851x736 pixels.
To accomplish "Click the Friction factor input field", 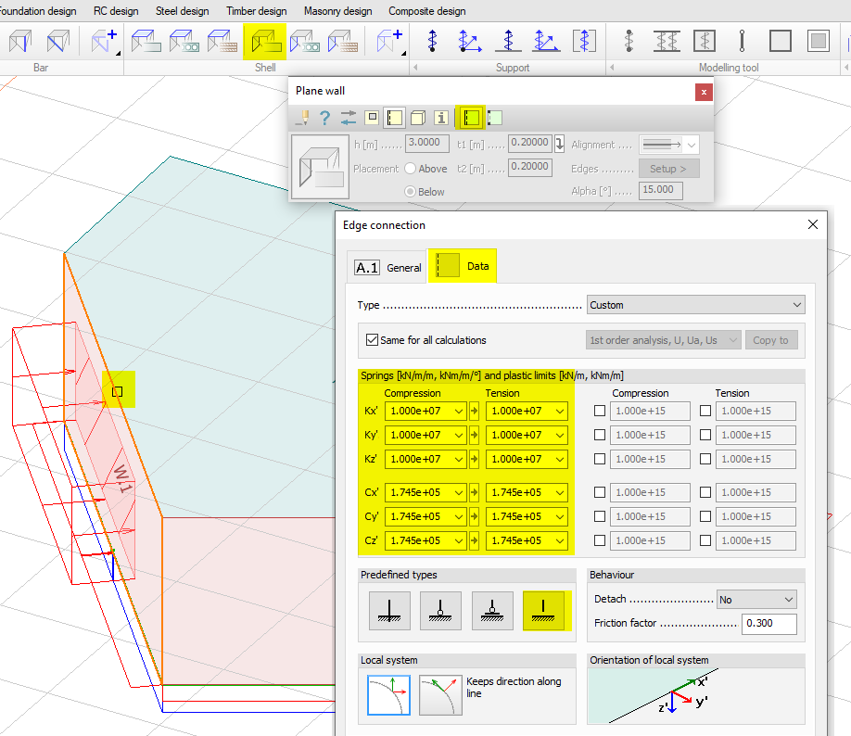I will coord(768,624).
